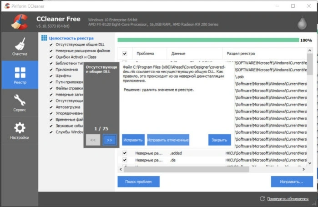Viewport: 318px width, 207px height.
Task: Toggle Неверные расширения файлов checkbox
Action: pos(51,50)
